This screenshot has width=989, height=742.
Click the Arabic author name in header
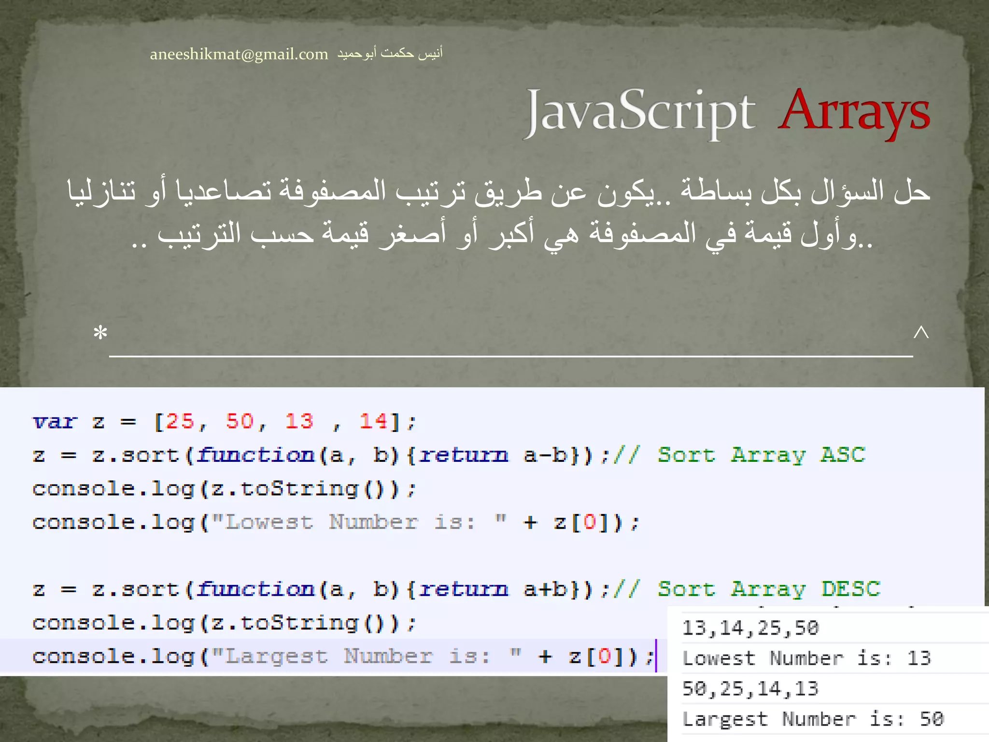390,53
